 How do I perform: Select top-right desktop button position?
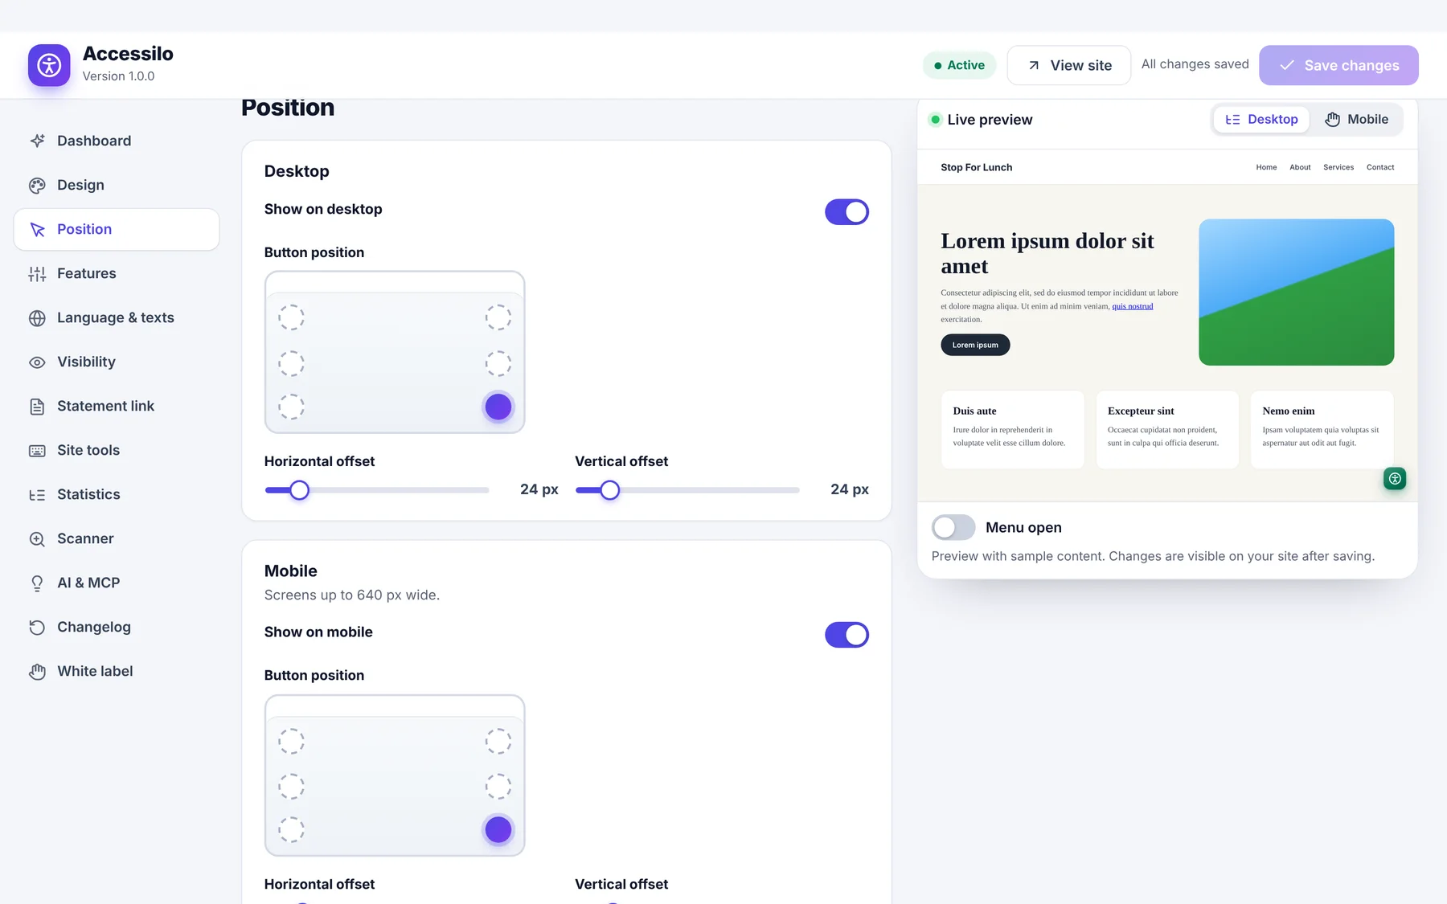coord(498,317)
